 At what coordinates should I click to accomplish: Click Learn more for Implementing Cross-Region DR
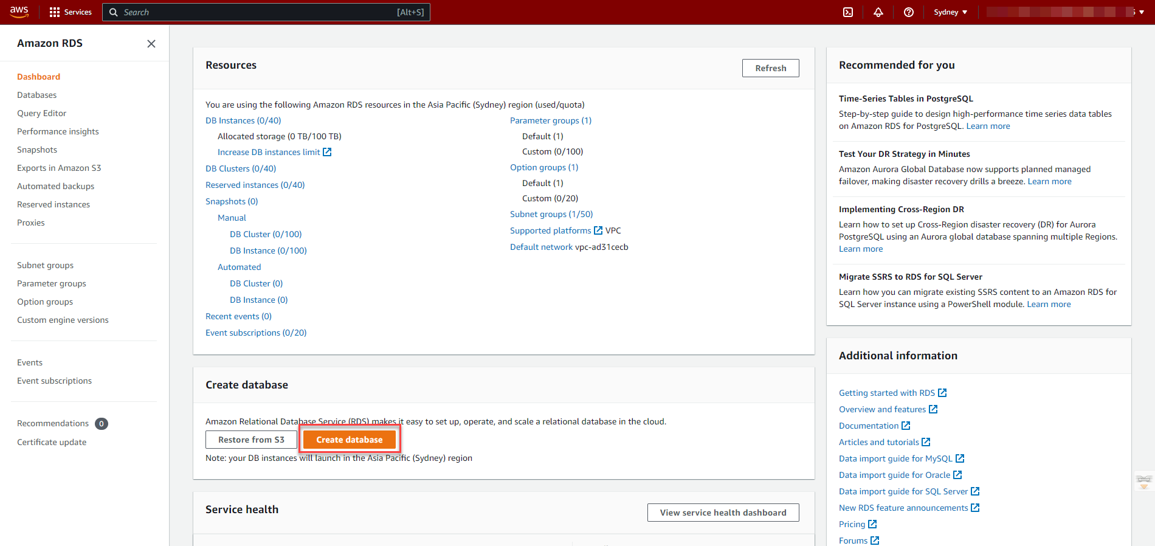tap(861, 249)
